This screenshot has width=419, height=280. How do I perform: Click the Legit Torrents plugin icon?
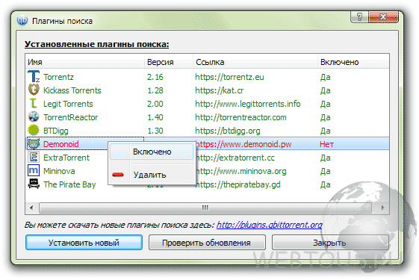click(34, 103)
